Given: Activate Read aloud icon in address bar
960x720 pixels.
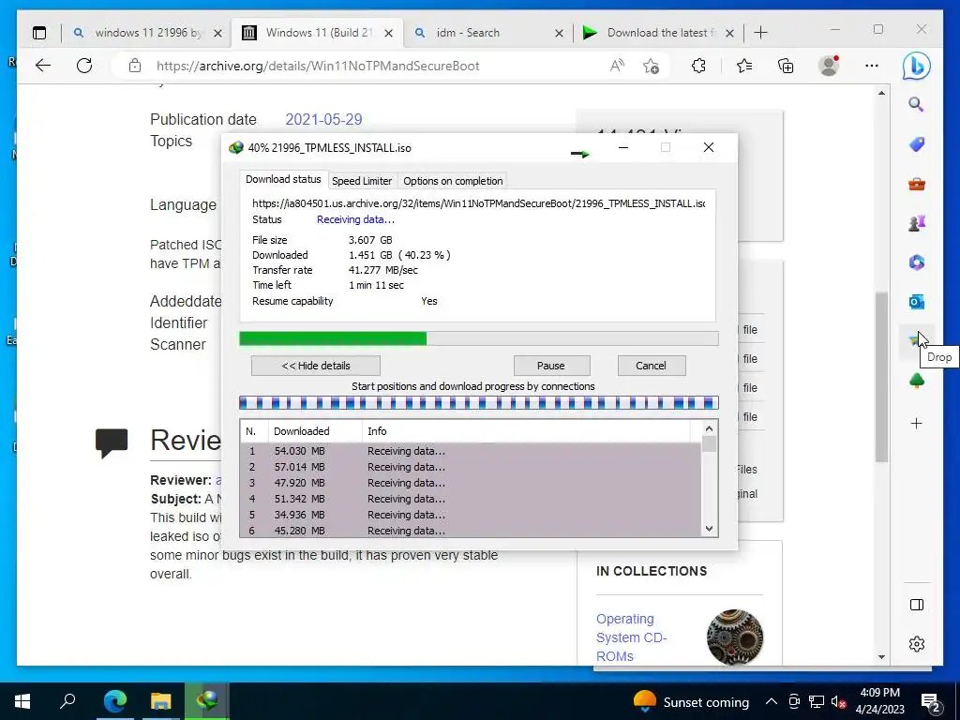Looking at the screenshot, I should click(x=617, y=66).
